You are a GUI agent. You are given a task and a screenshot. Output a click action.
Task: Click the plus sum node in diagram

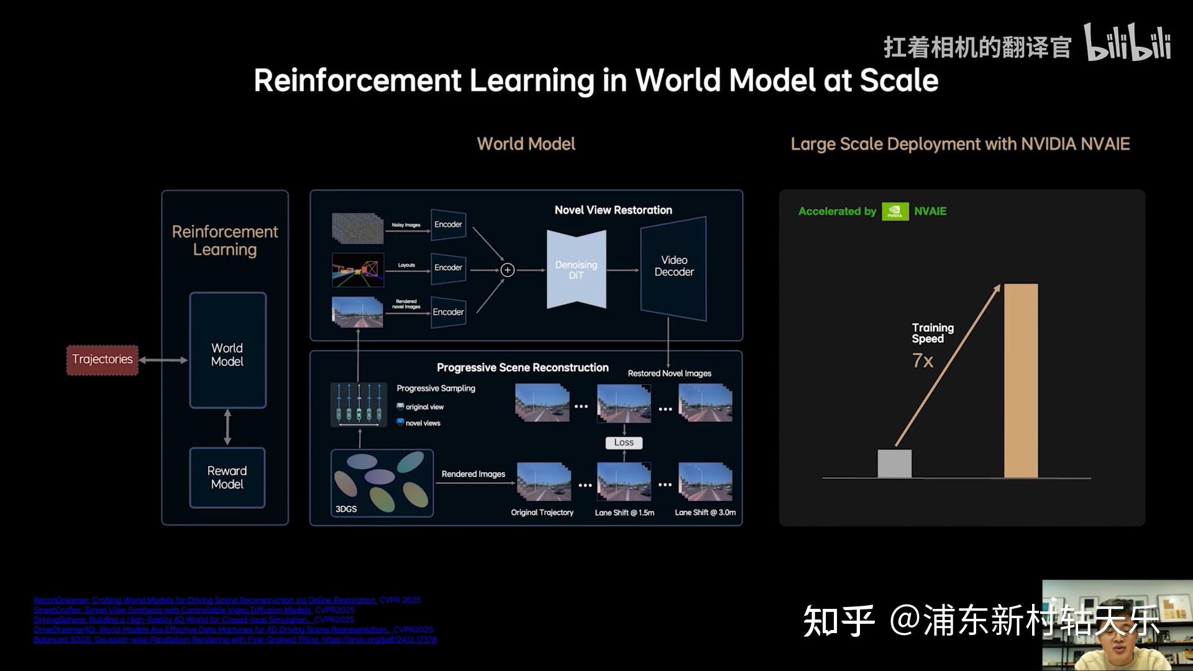point(508,270)
